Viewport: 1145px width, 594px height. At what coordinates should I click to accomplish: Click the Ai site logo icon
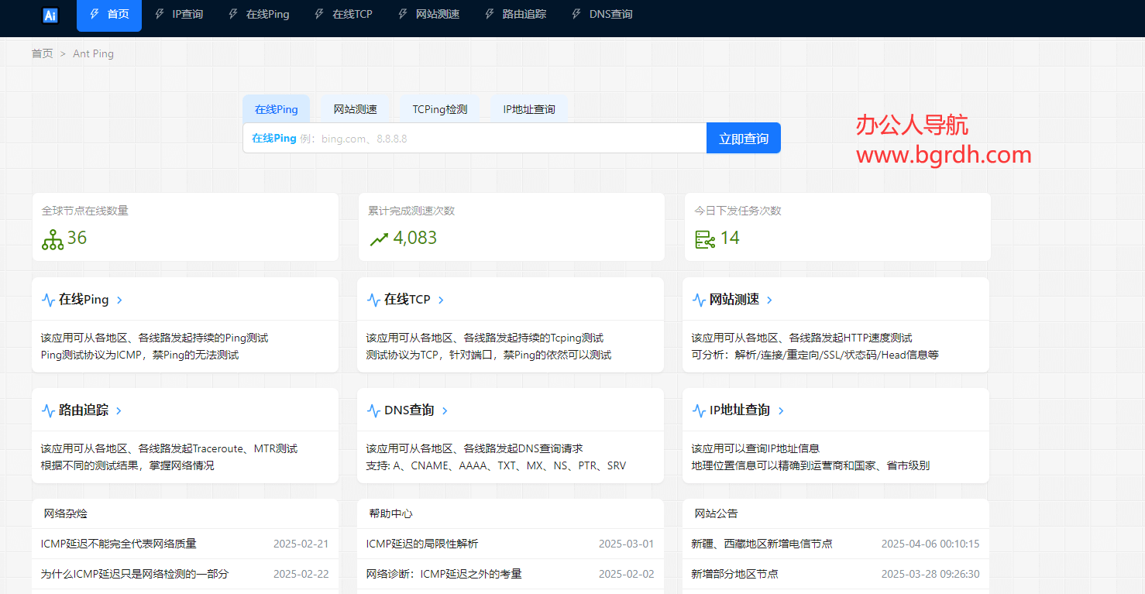coord(50,15)
